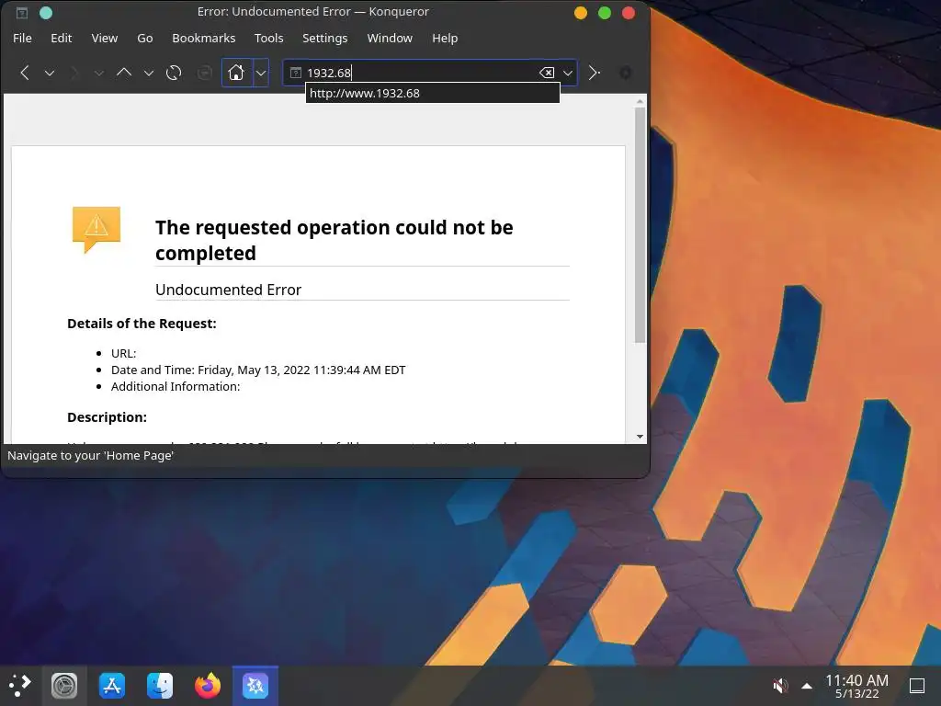Clear the location bar text

pyautogui.click(x=547, y=73)
